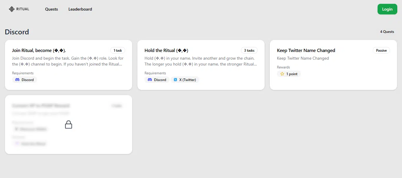The height and width of the screenshot is (178, 402).
Task: Click the Discord section heading
Action: pyautogui.click(x=17, y=32)
